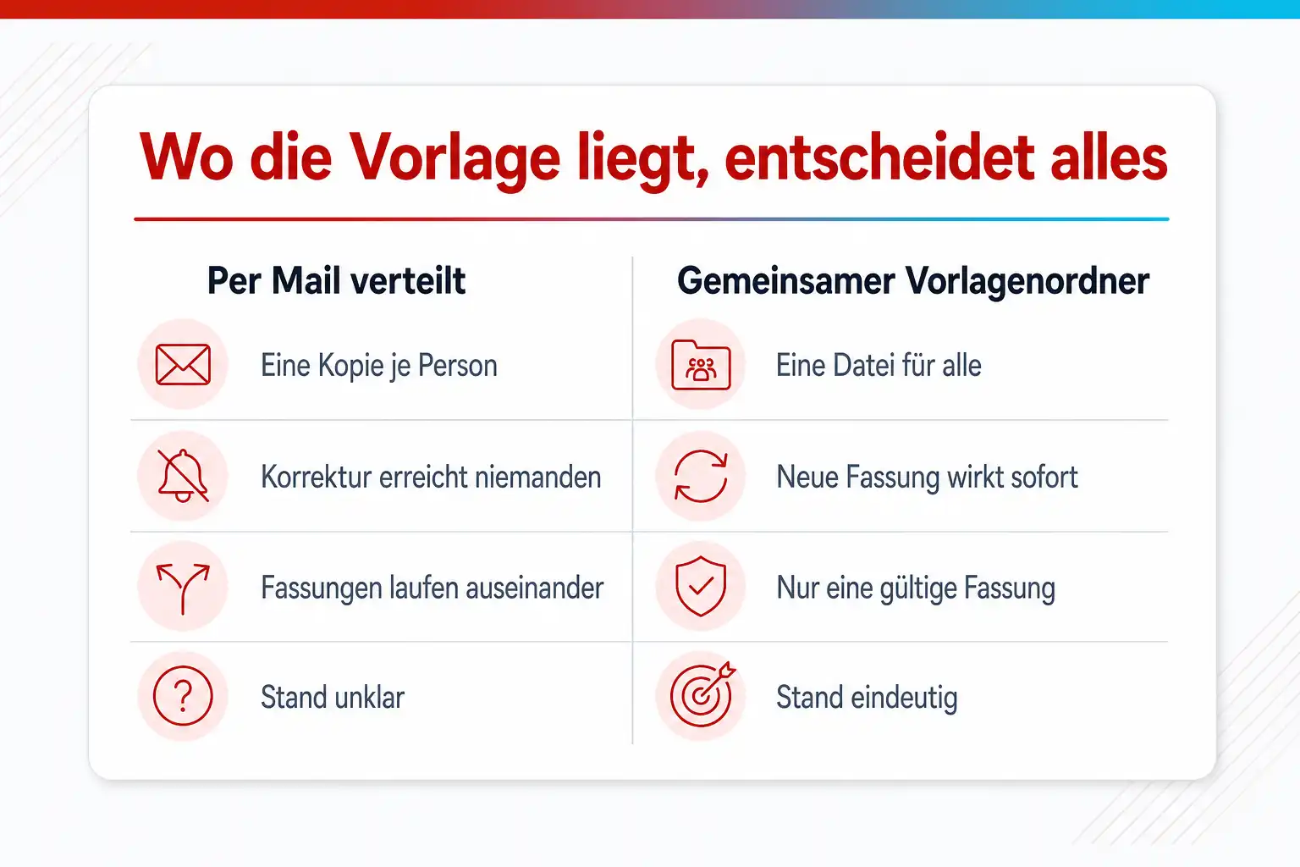Click the red-to-blue gradient line under title

point(651,219)
